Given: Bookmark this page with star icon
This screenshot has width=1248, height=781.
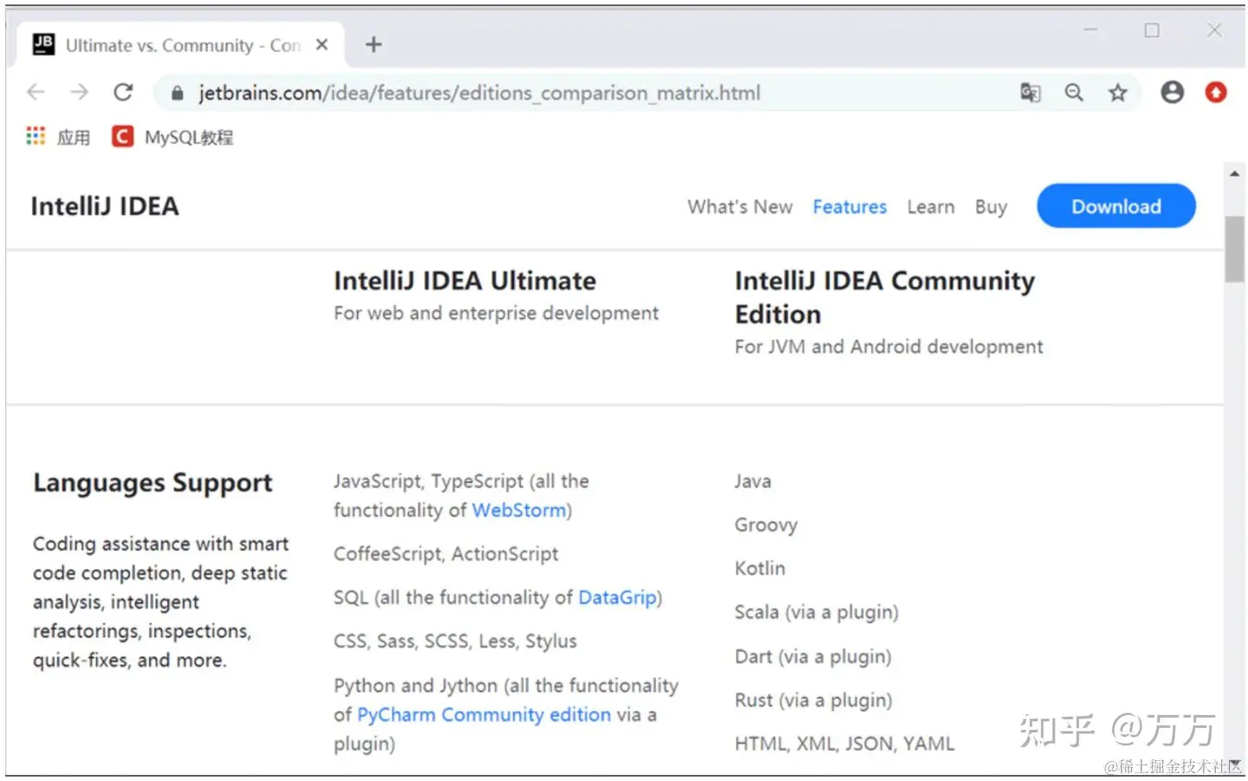Looking at the screenshot, I should pos(1118,93).
